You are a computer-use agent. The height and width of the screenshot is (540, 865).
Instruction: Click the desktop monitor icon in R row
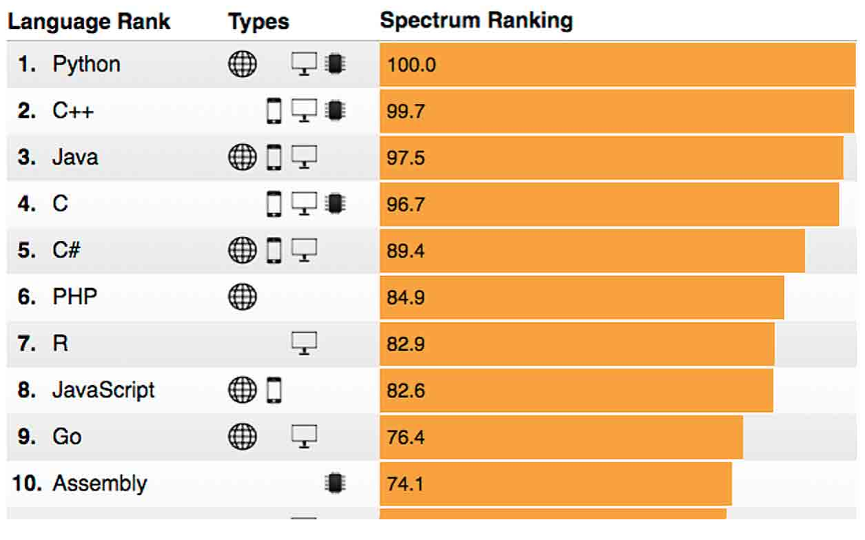(x=304, y=343)
